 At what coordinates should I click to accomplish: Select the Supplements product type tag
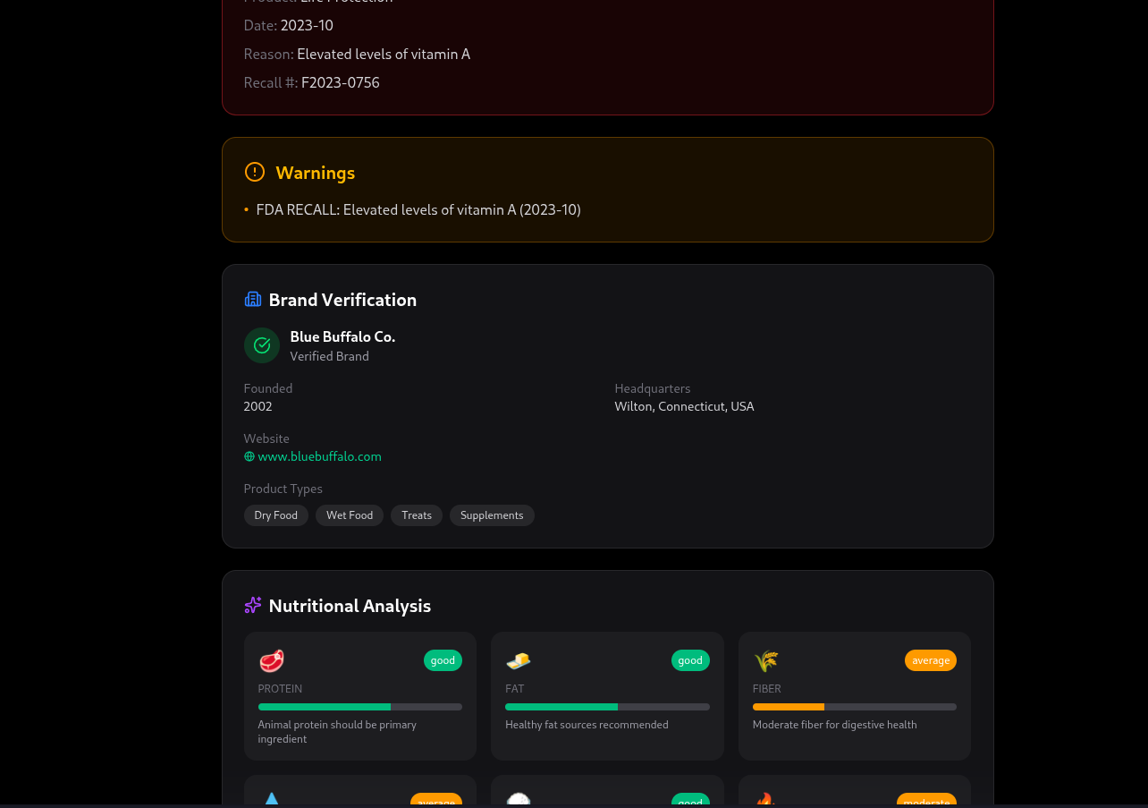[492, 515]
